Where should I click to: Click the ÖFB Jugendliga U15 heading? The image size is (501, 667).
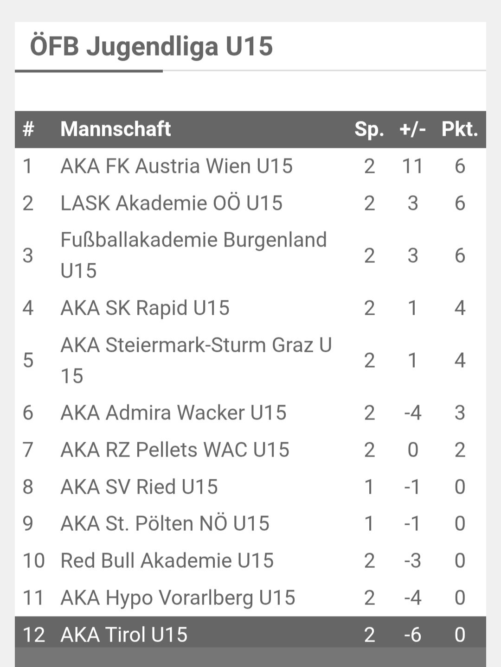[151, 45]
